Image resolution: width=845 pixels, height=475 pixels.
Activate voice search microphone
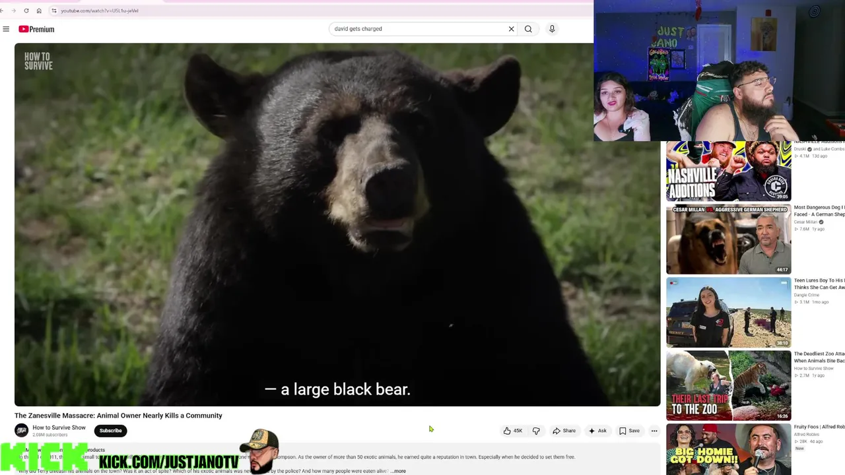552,29
